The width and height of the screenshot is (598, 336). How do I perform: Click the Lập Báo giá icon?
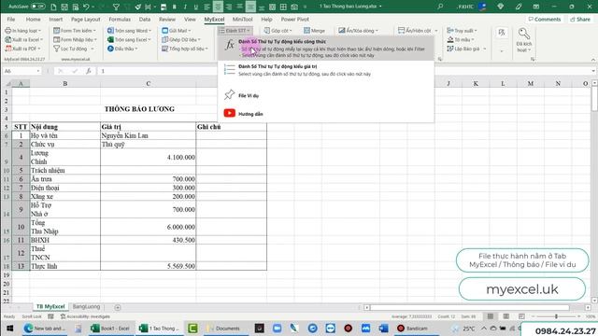(x=450, y=49)
